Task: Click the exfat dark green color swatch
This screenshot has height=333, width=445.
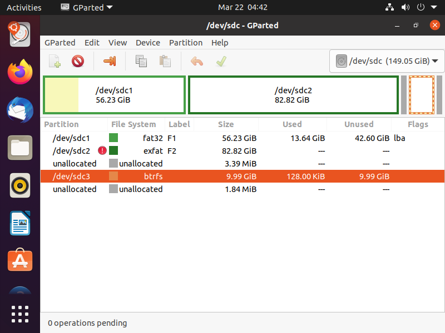Action: (113, 150)
